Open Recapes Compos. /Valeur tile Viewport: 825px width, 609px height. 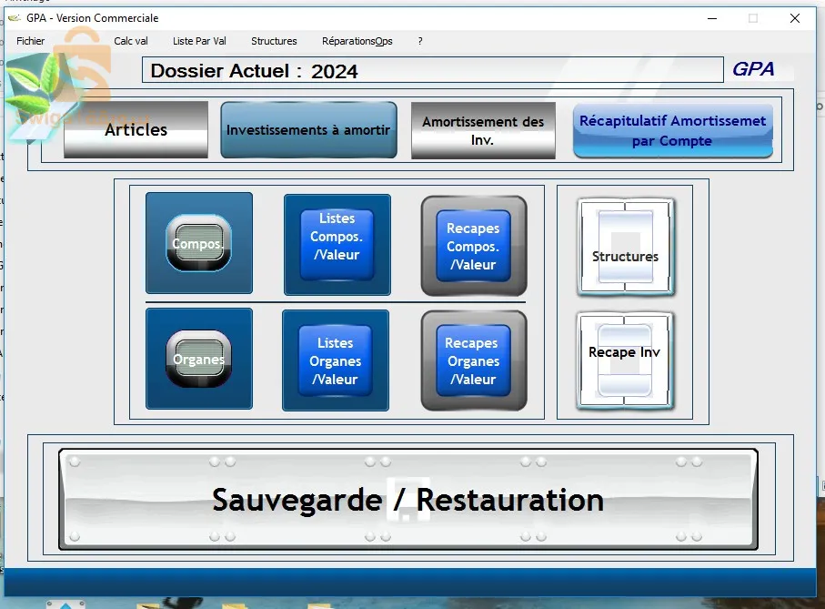(x=473, y=247)
